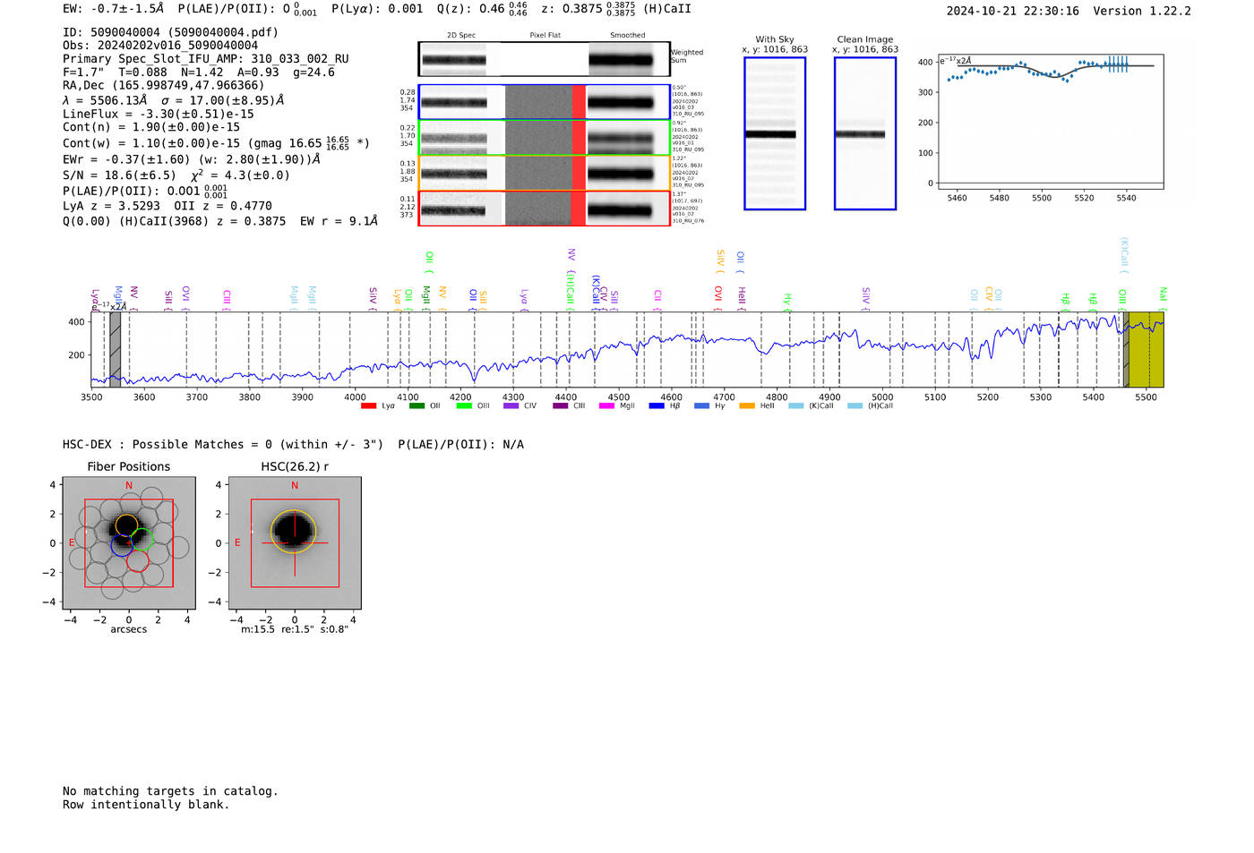
Task: Click the CIII magenta line label
Action: [228, 299]
